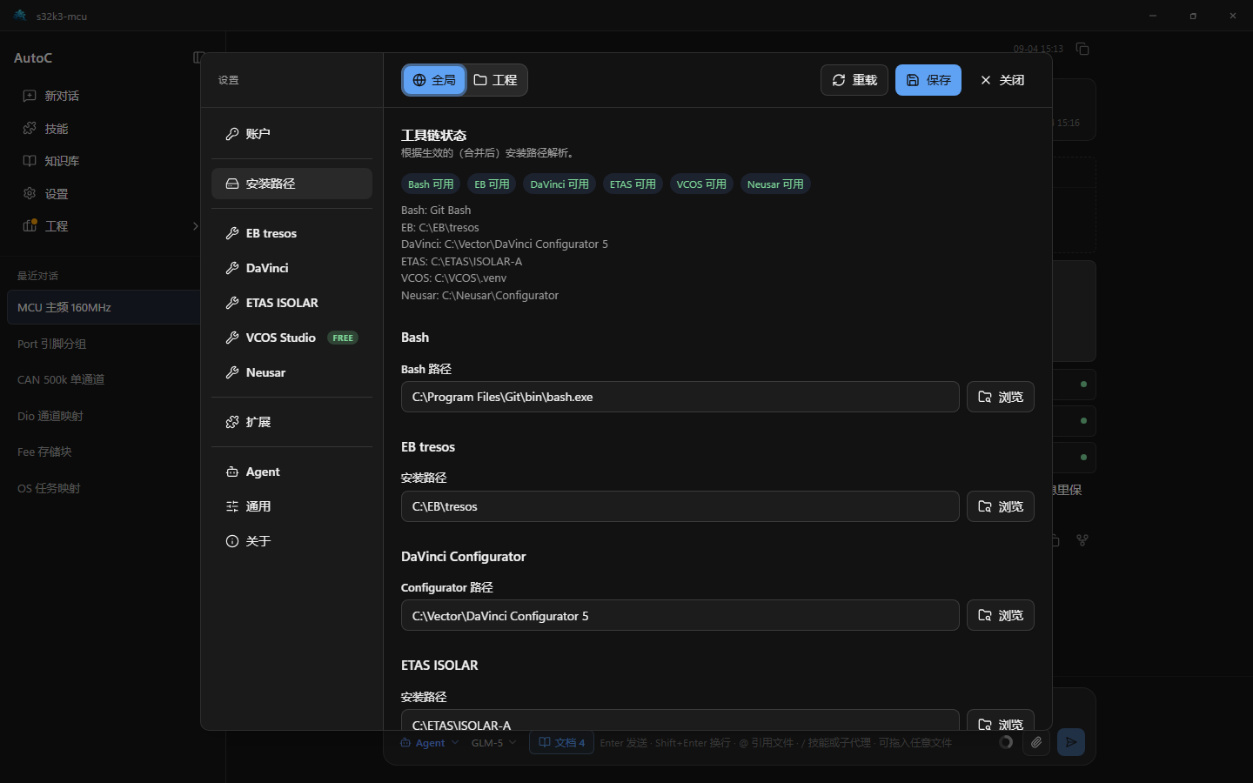This screenshot has width=1253, height=783.
Task: Open the CAN 500k 单通道 conversation
Action: click(x=104, y=379)
